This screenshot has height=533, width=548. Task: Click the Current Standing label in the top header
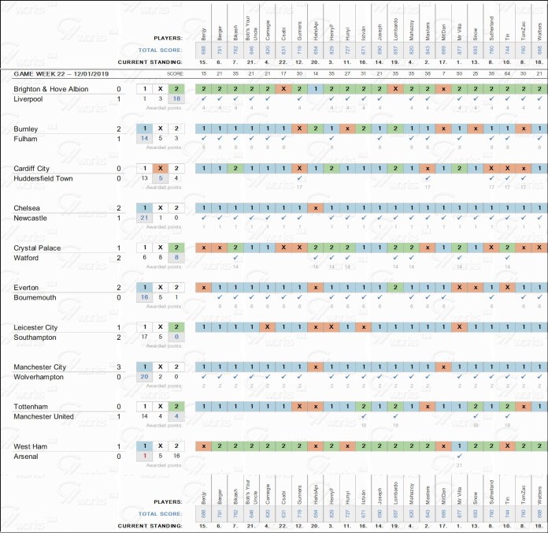click(150, 61)
